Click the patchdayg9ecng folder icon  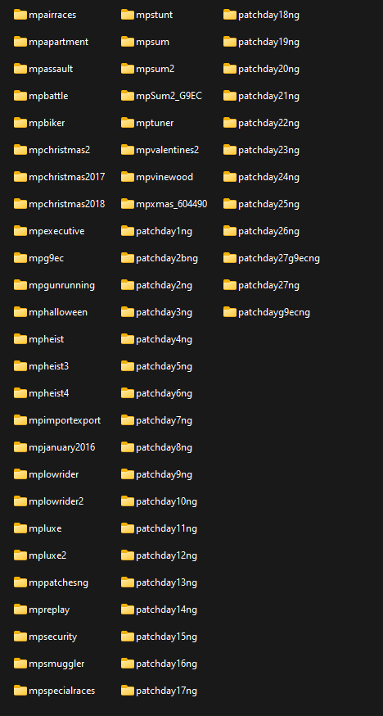click(x=230, y=312)
